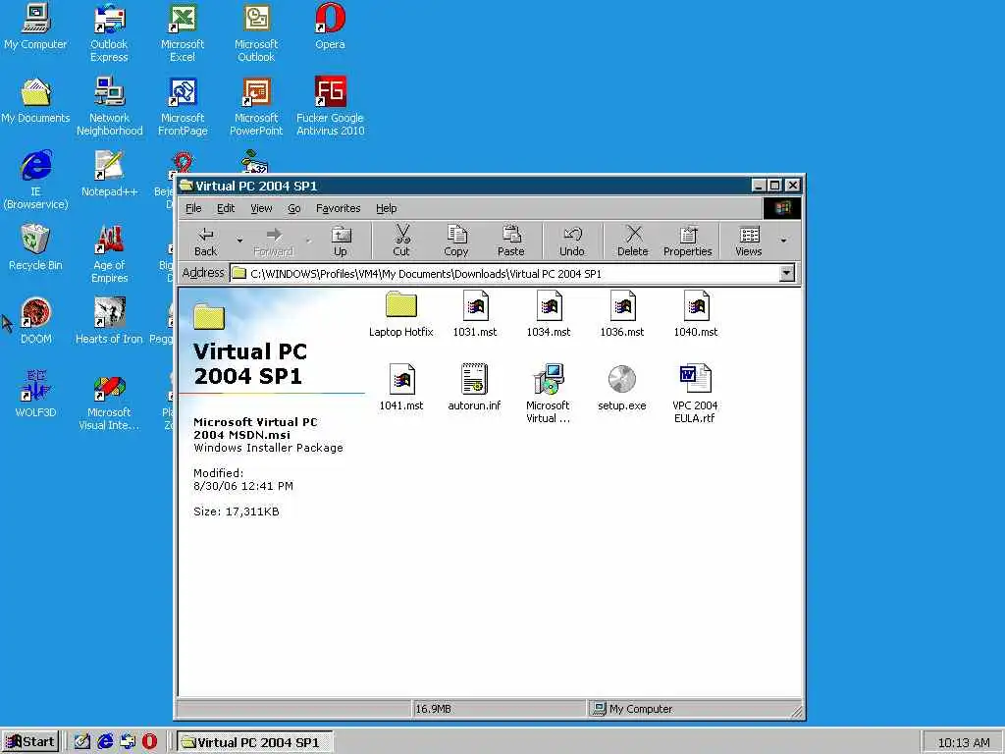This screenshot has height=754, width=1005.
Task: Click the Copy toolbar icon
Action: pyautogui.click(x=456, y=234)
